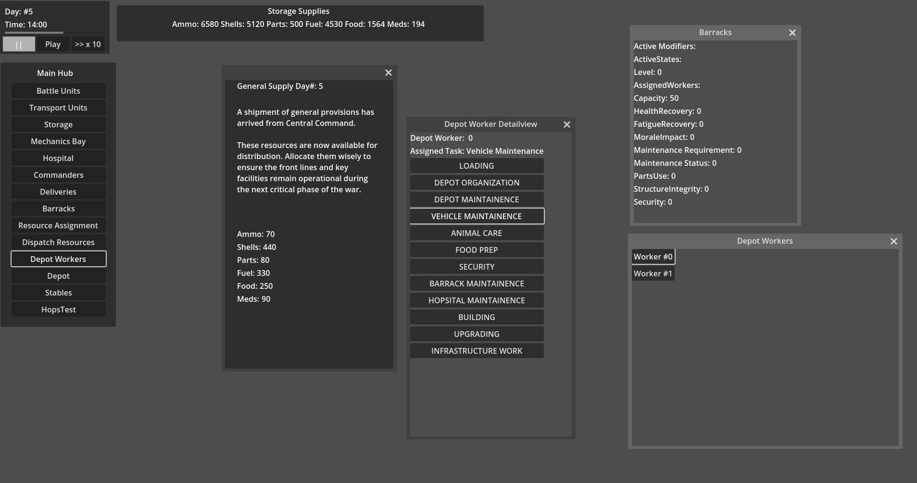Open the Depot menu entry
This screenshot has width=917, height=483.
point(58,276)
